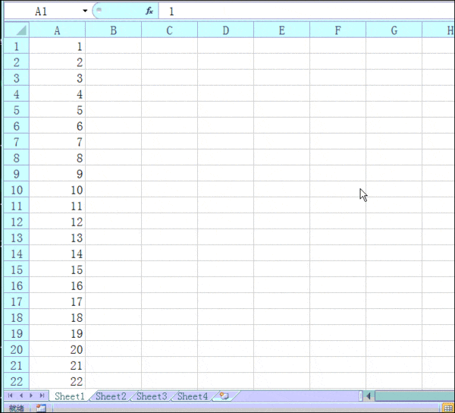Screen dimensions: 455x413
Task: Click cell A14 containing 14
Action: pyautogui.click(x=57, y=254)
